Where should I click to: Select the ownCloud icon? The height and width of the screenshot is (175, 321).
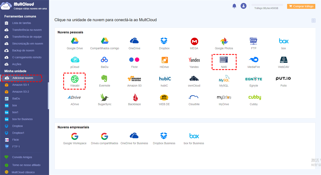(x=194, y=78)
